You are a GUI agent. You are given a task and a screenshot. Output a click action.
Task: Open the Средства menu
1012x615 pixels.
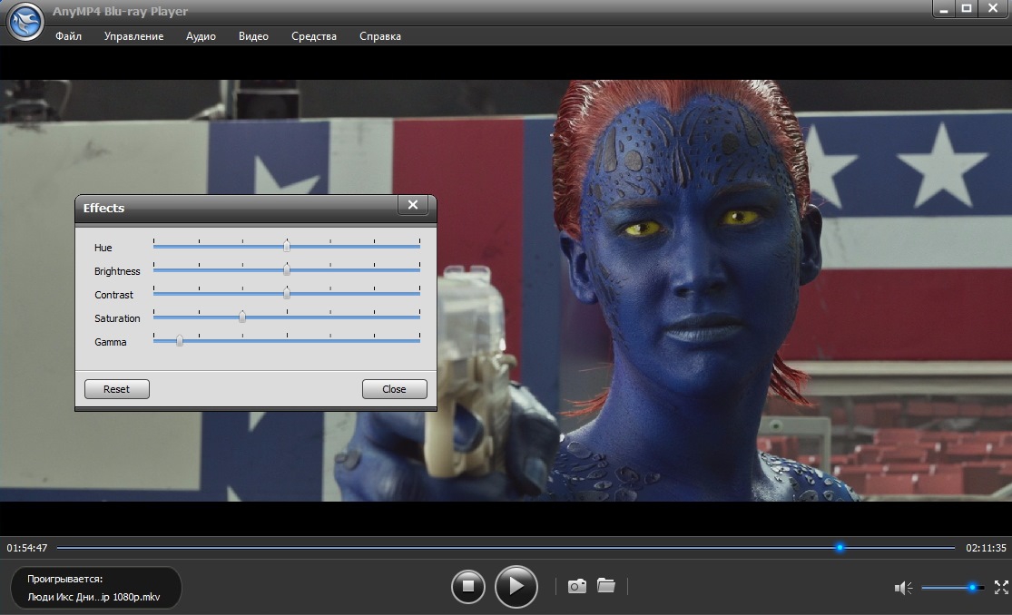click(314, 36)
